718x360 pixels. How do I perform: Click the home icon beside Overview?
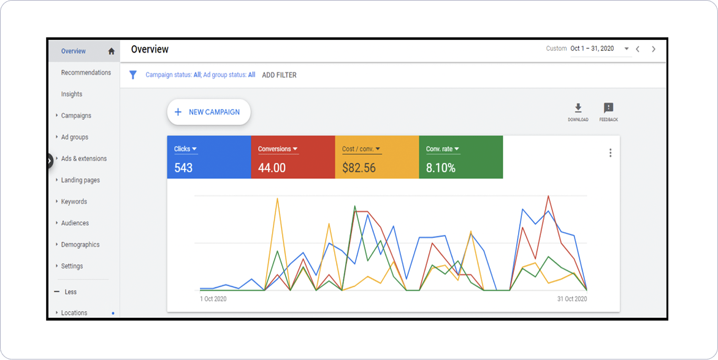click(111, 51)
